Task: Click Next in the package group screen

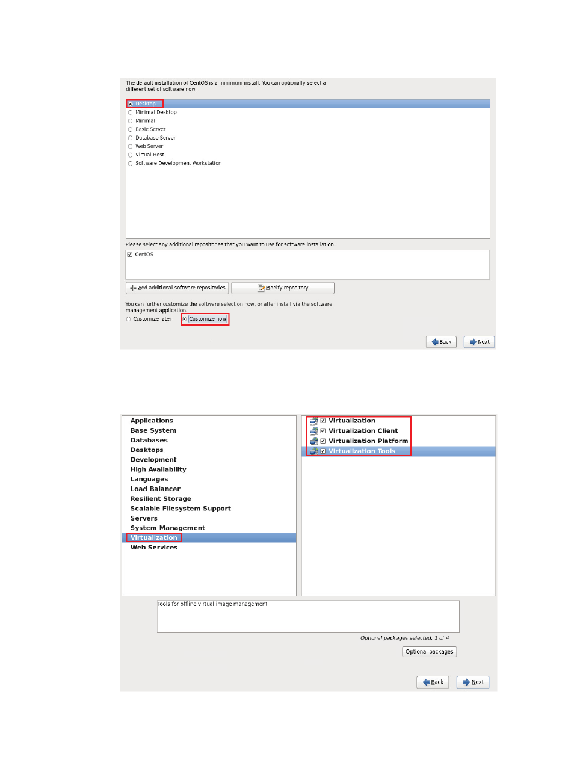Action: pyautogui.click(x=473, y=682)
